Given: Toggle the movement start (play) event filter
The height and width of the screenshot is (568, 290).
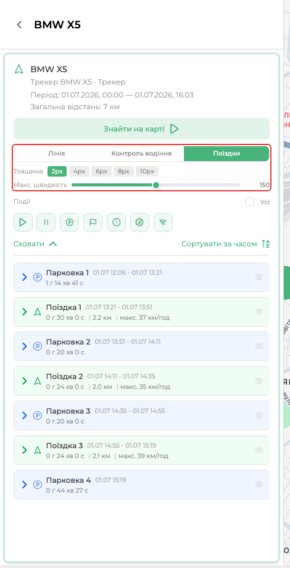Looking at the screenshot, I should (x=23, y=222).
